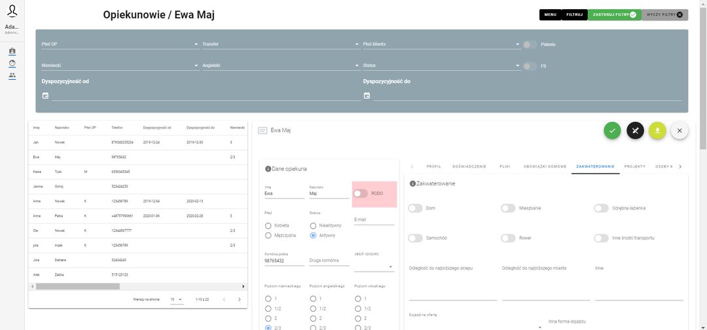Viewport: 707px width, 330px height.
Task: Open calendar picker for Dyspozycyjność do
Action: pyautogui.click(x=367, y=96)
